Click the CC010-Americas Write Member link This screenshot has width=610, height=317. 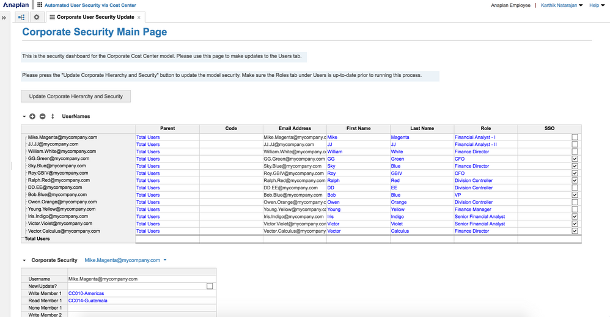tap(86, 293)
